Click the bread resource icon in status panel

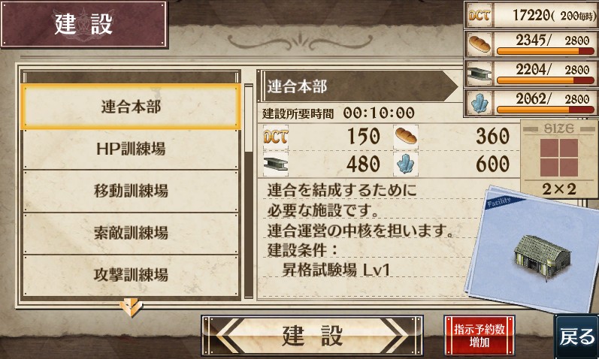(x=480, y=44)
